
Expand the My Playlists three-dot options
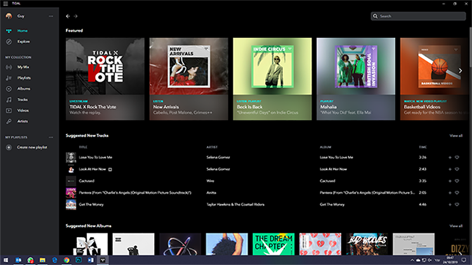(51, 137)
